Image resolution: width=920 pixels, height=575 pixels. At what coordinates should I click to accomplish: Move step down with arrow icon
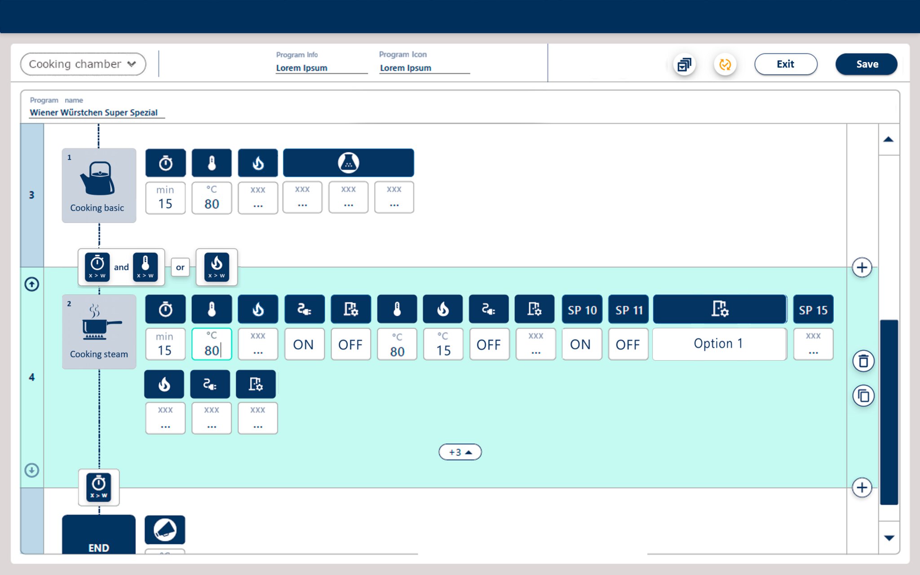[x=32, y=470]
